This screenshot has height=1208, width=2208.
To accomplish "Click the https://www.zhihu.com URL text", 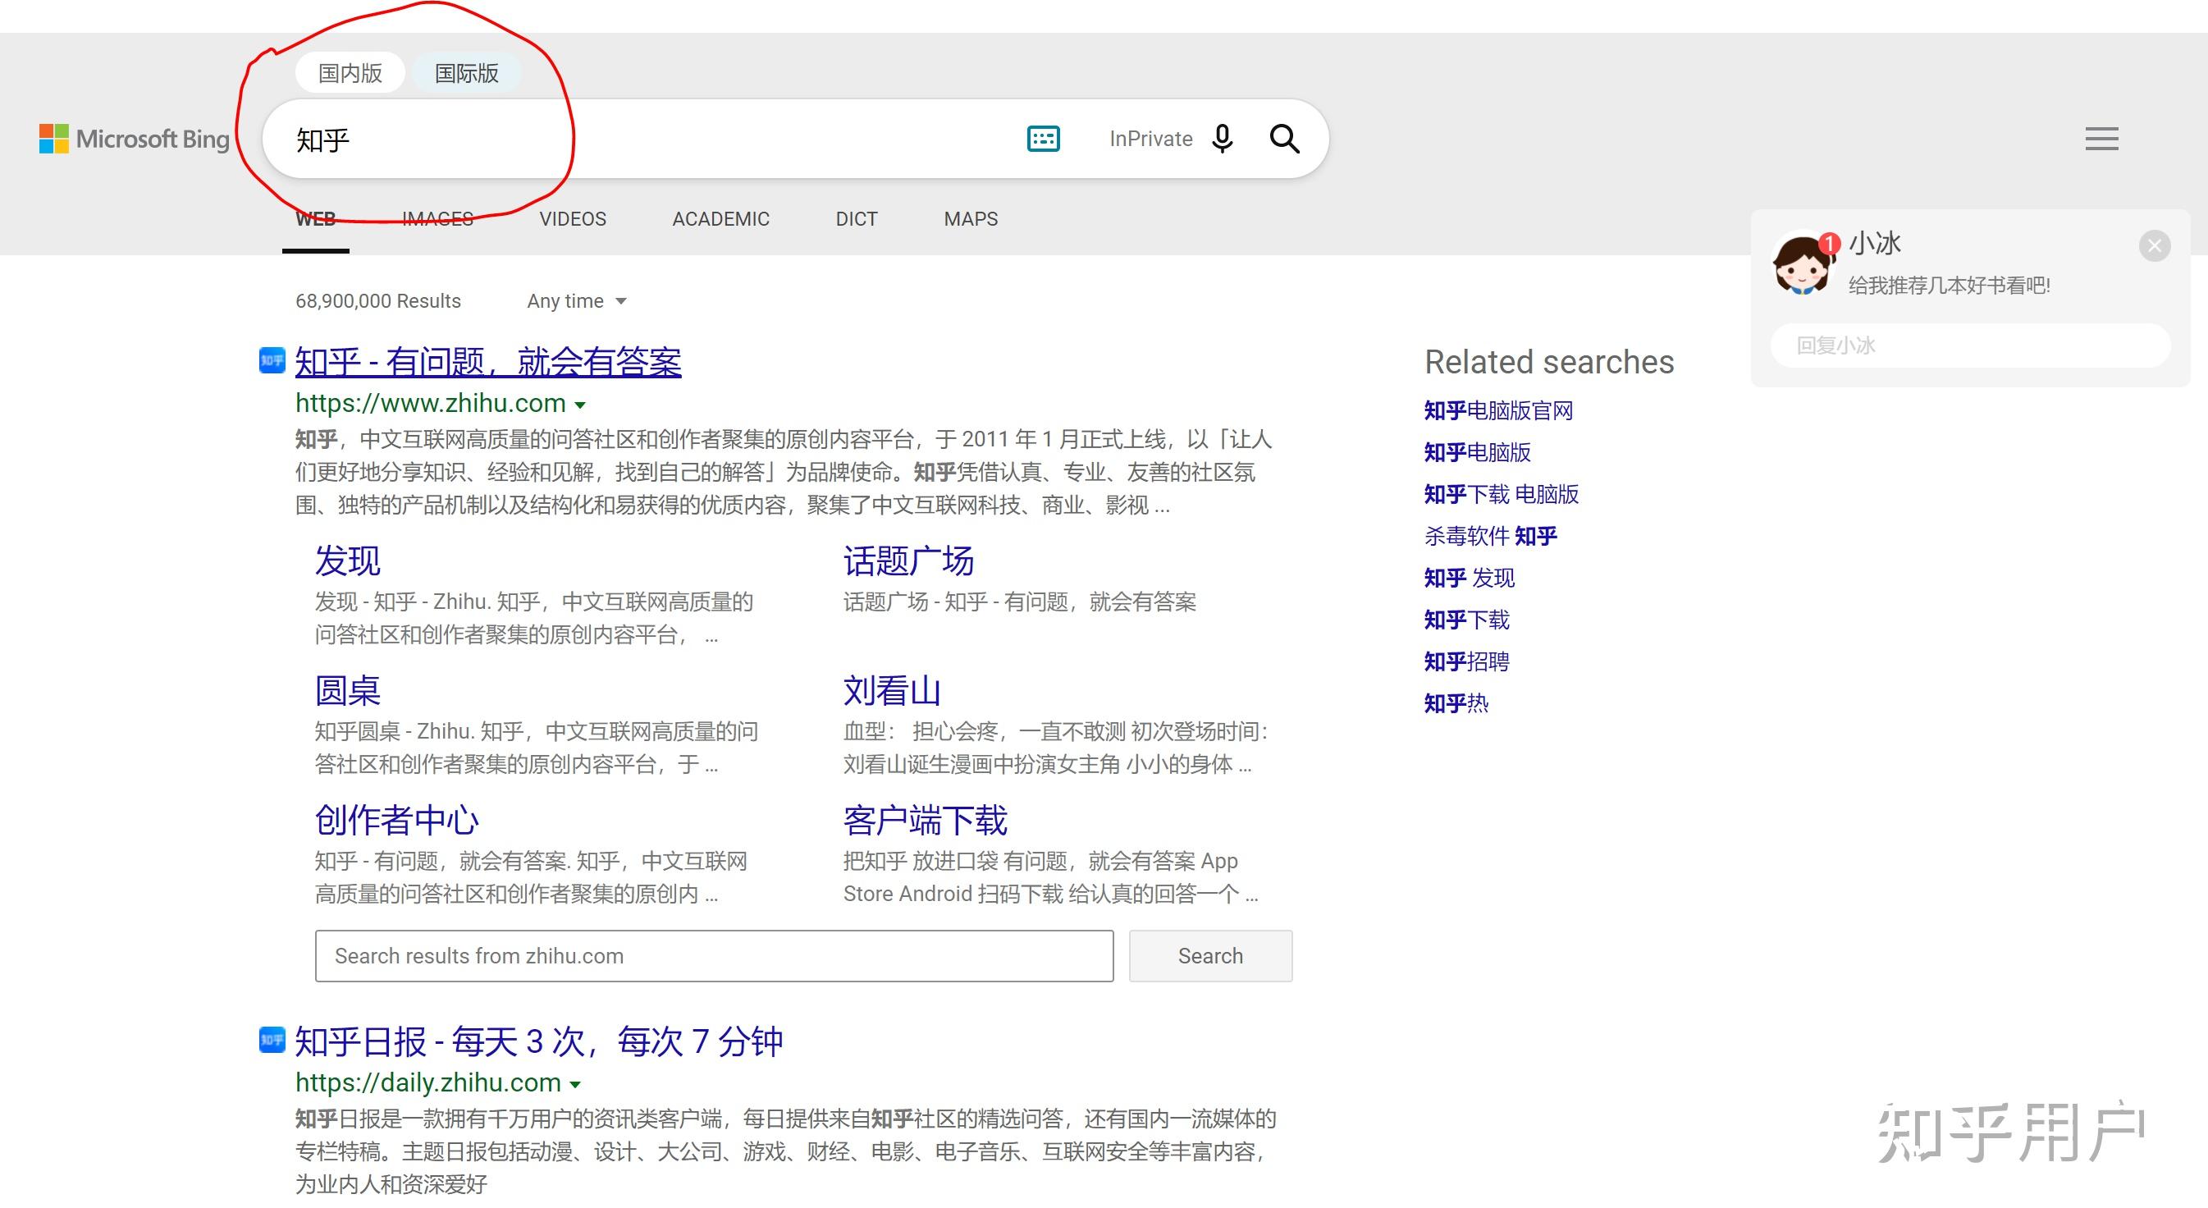I will [x=430, y=403].
